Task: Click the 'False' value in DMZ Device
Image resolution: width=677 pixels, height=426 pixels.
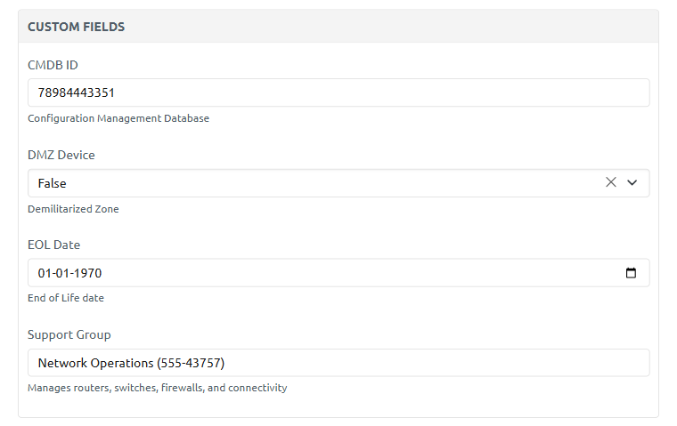Action: click(x=53, y=183)
